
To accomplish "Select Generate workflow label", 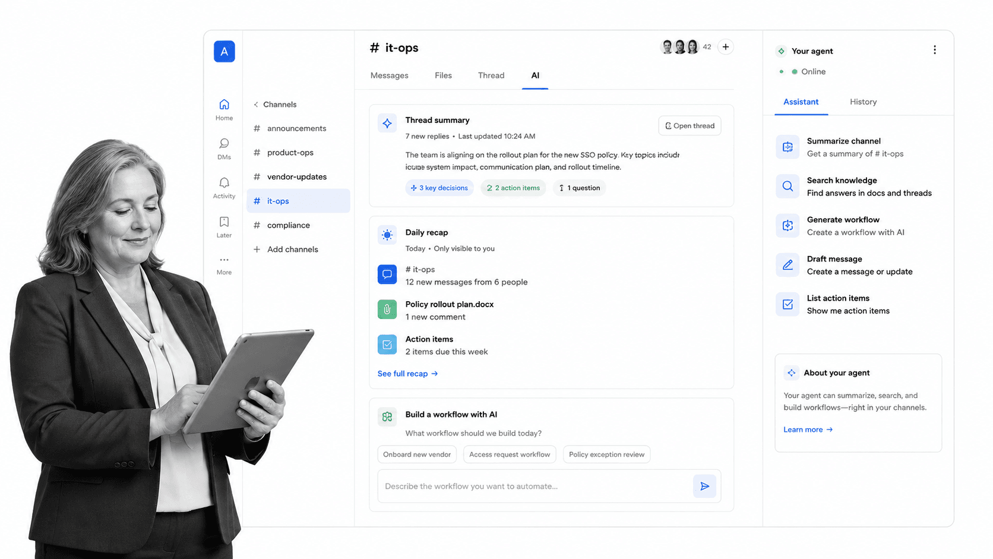I will click(843, 220).
